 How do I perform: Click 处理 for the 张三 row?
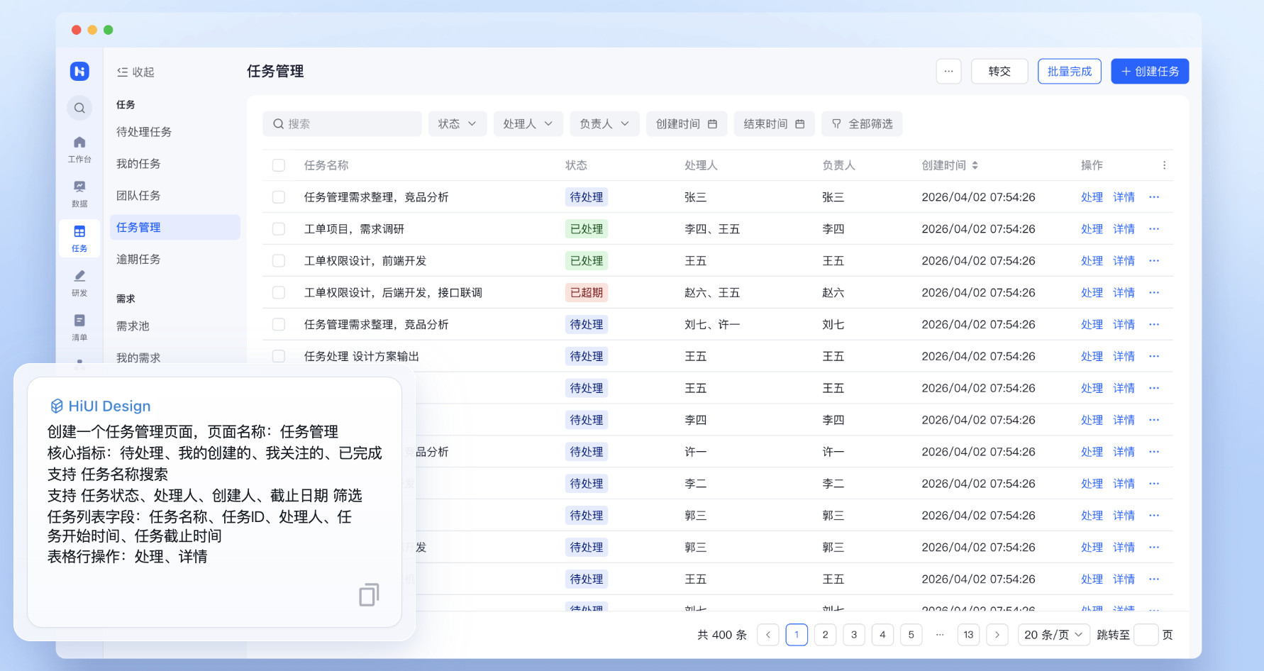[1092, 197]
